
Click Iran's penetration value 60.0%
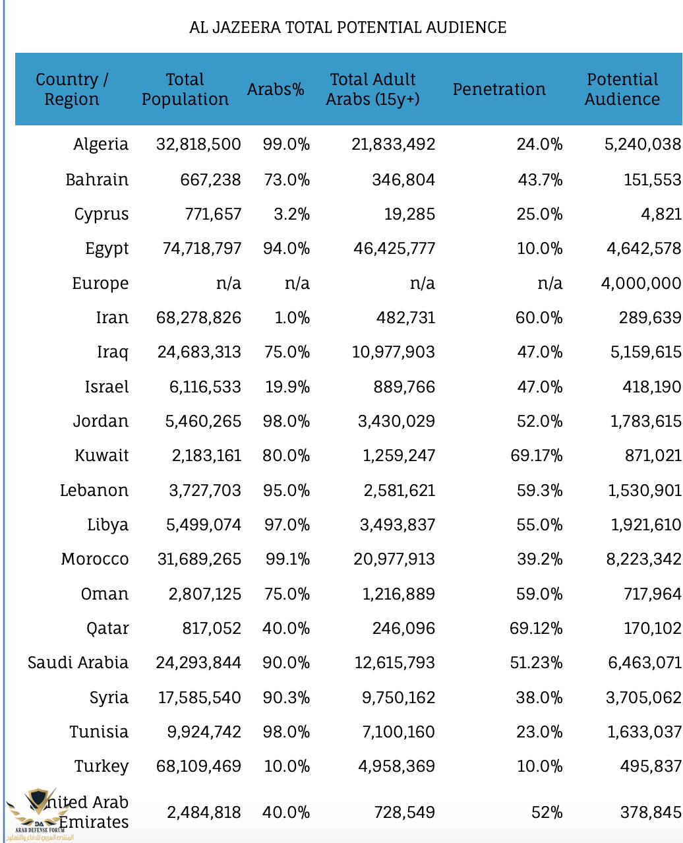pyautogui.click(x=539, y=318)
